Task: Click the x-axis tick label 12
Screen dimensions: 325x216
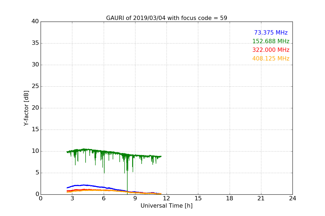Action: (x=167, y=198)
